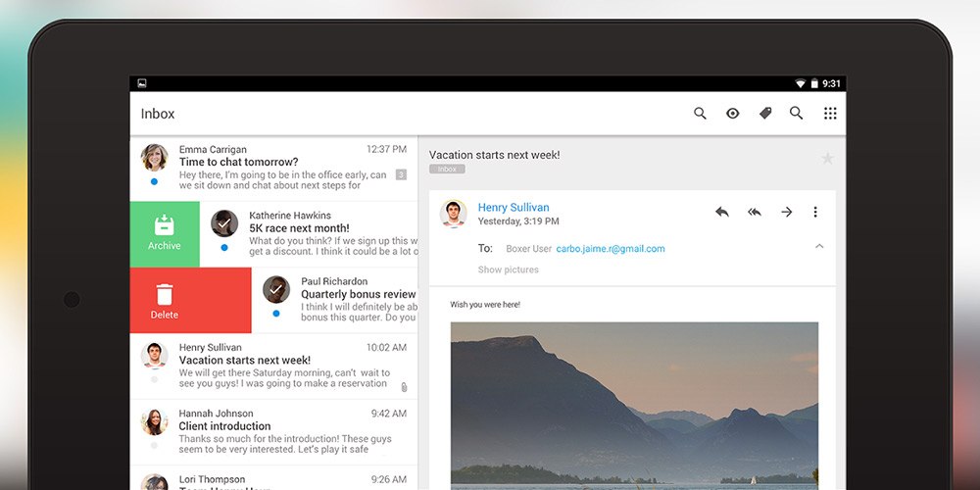Open the label tag icon in toolbar
This screenshot has width=980, height=490.
[765, 114]
